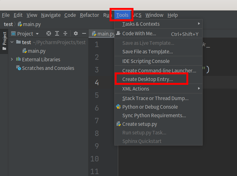Click the test folder icon in tree

click(x=18, y=42)
